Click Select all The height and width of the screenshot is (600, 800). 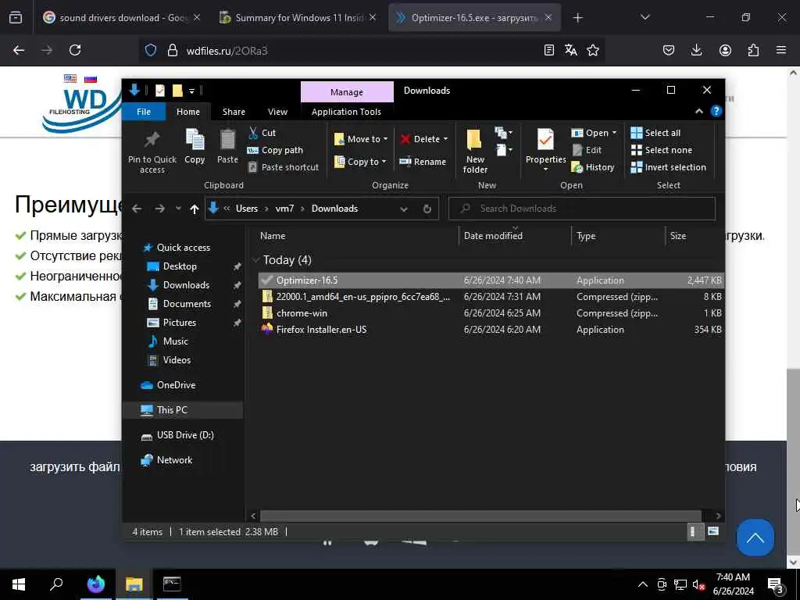point(655,133)
